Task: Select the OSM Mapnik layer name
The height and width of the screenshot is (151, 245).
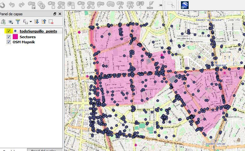Action: 24,42
